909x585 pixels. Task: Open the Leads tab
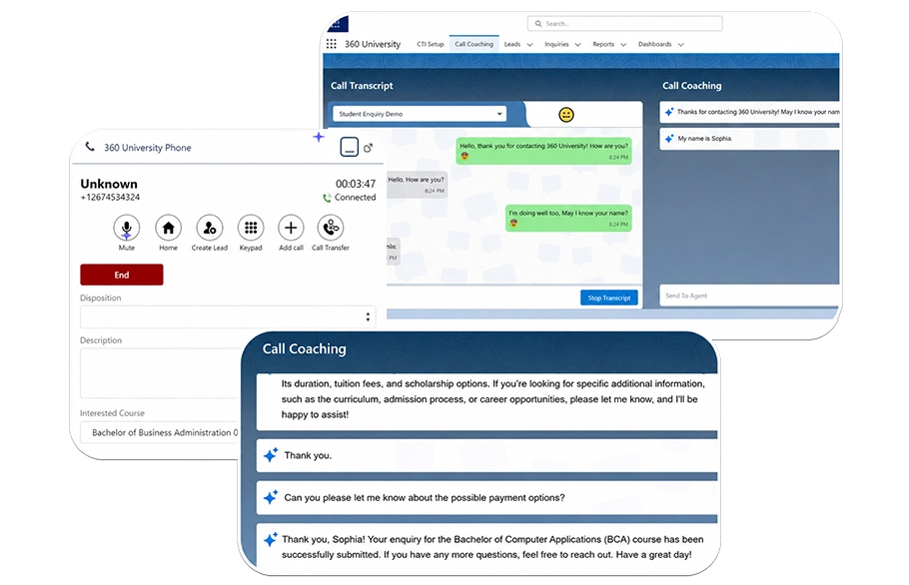(512, 44)
